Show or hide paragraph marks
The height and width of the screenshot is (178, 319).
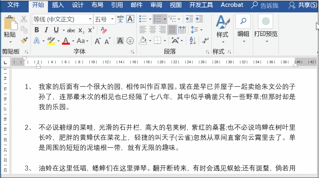[205, 40]
